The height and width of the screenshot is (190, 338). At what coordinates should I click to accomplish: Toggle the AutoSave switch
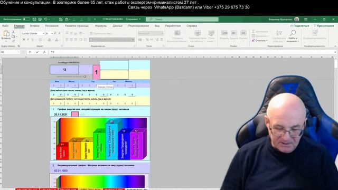click(x=26, y=19)
